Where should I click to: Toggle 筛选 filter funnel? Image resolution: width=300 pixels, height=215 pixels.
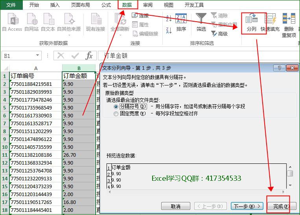(201, 22)
